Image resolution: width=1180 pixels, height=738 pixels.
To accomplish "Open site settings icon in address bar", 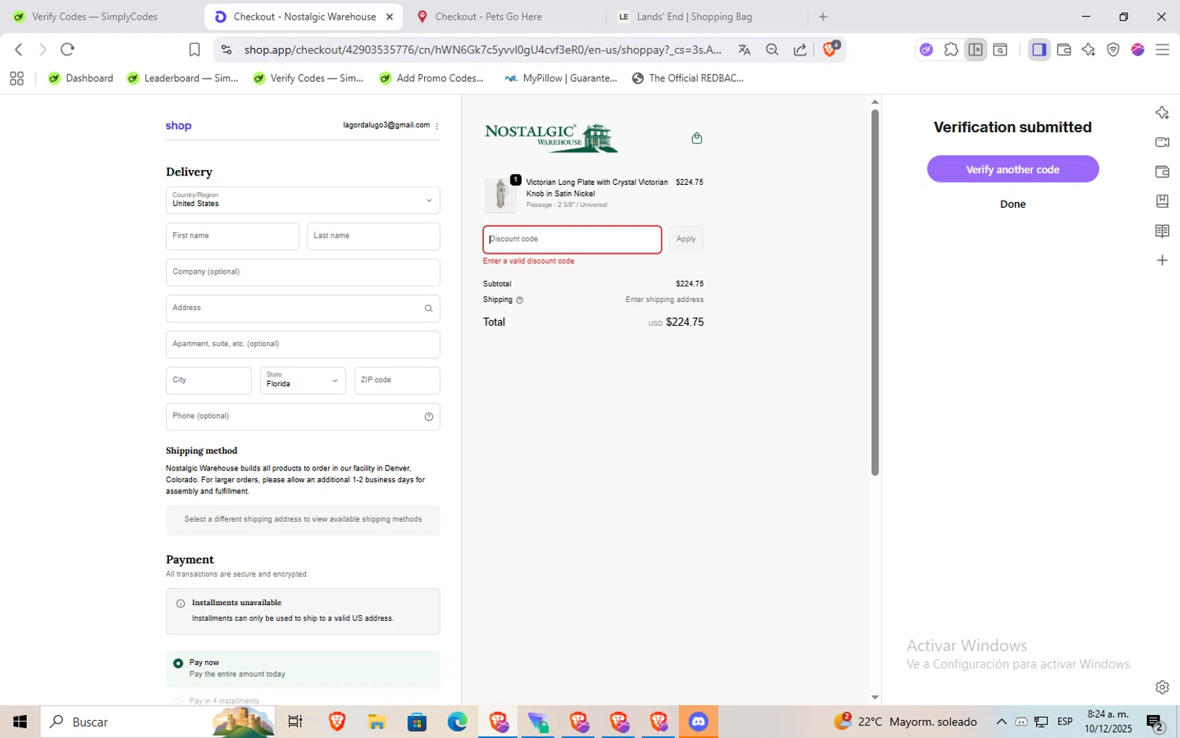I will 227,50.
